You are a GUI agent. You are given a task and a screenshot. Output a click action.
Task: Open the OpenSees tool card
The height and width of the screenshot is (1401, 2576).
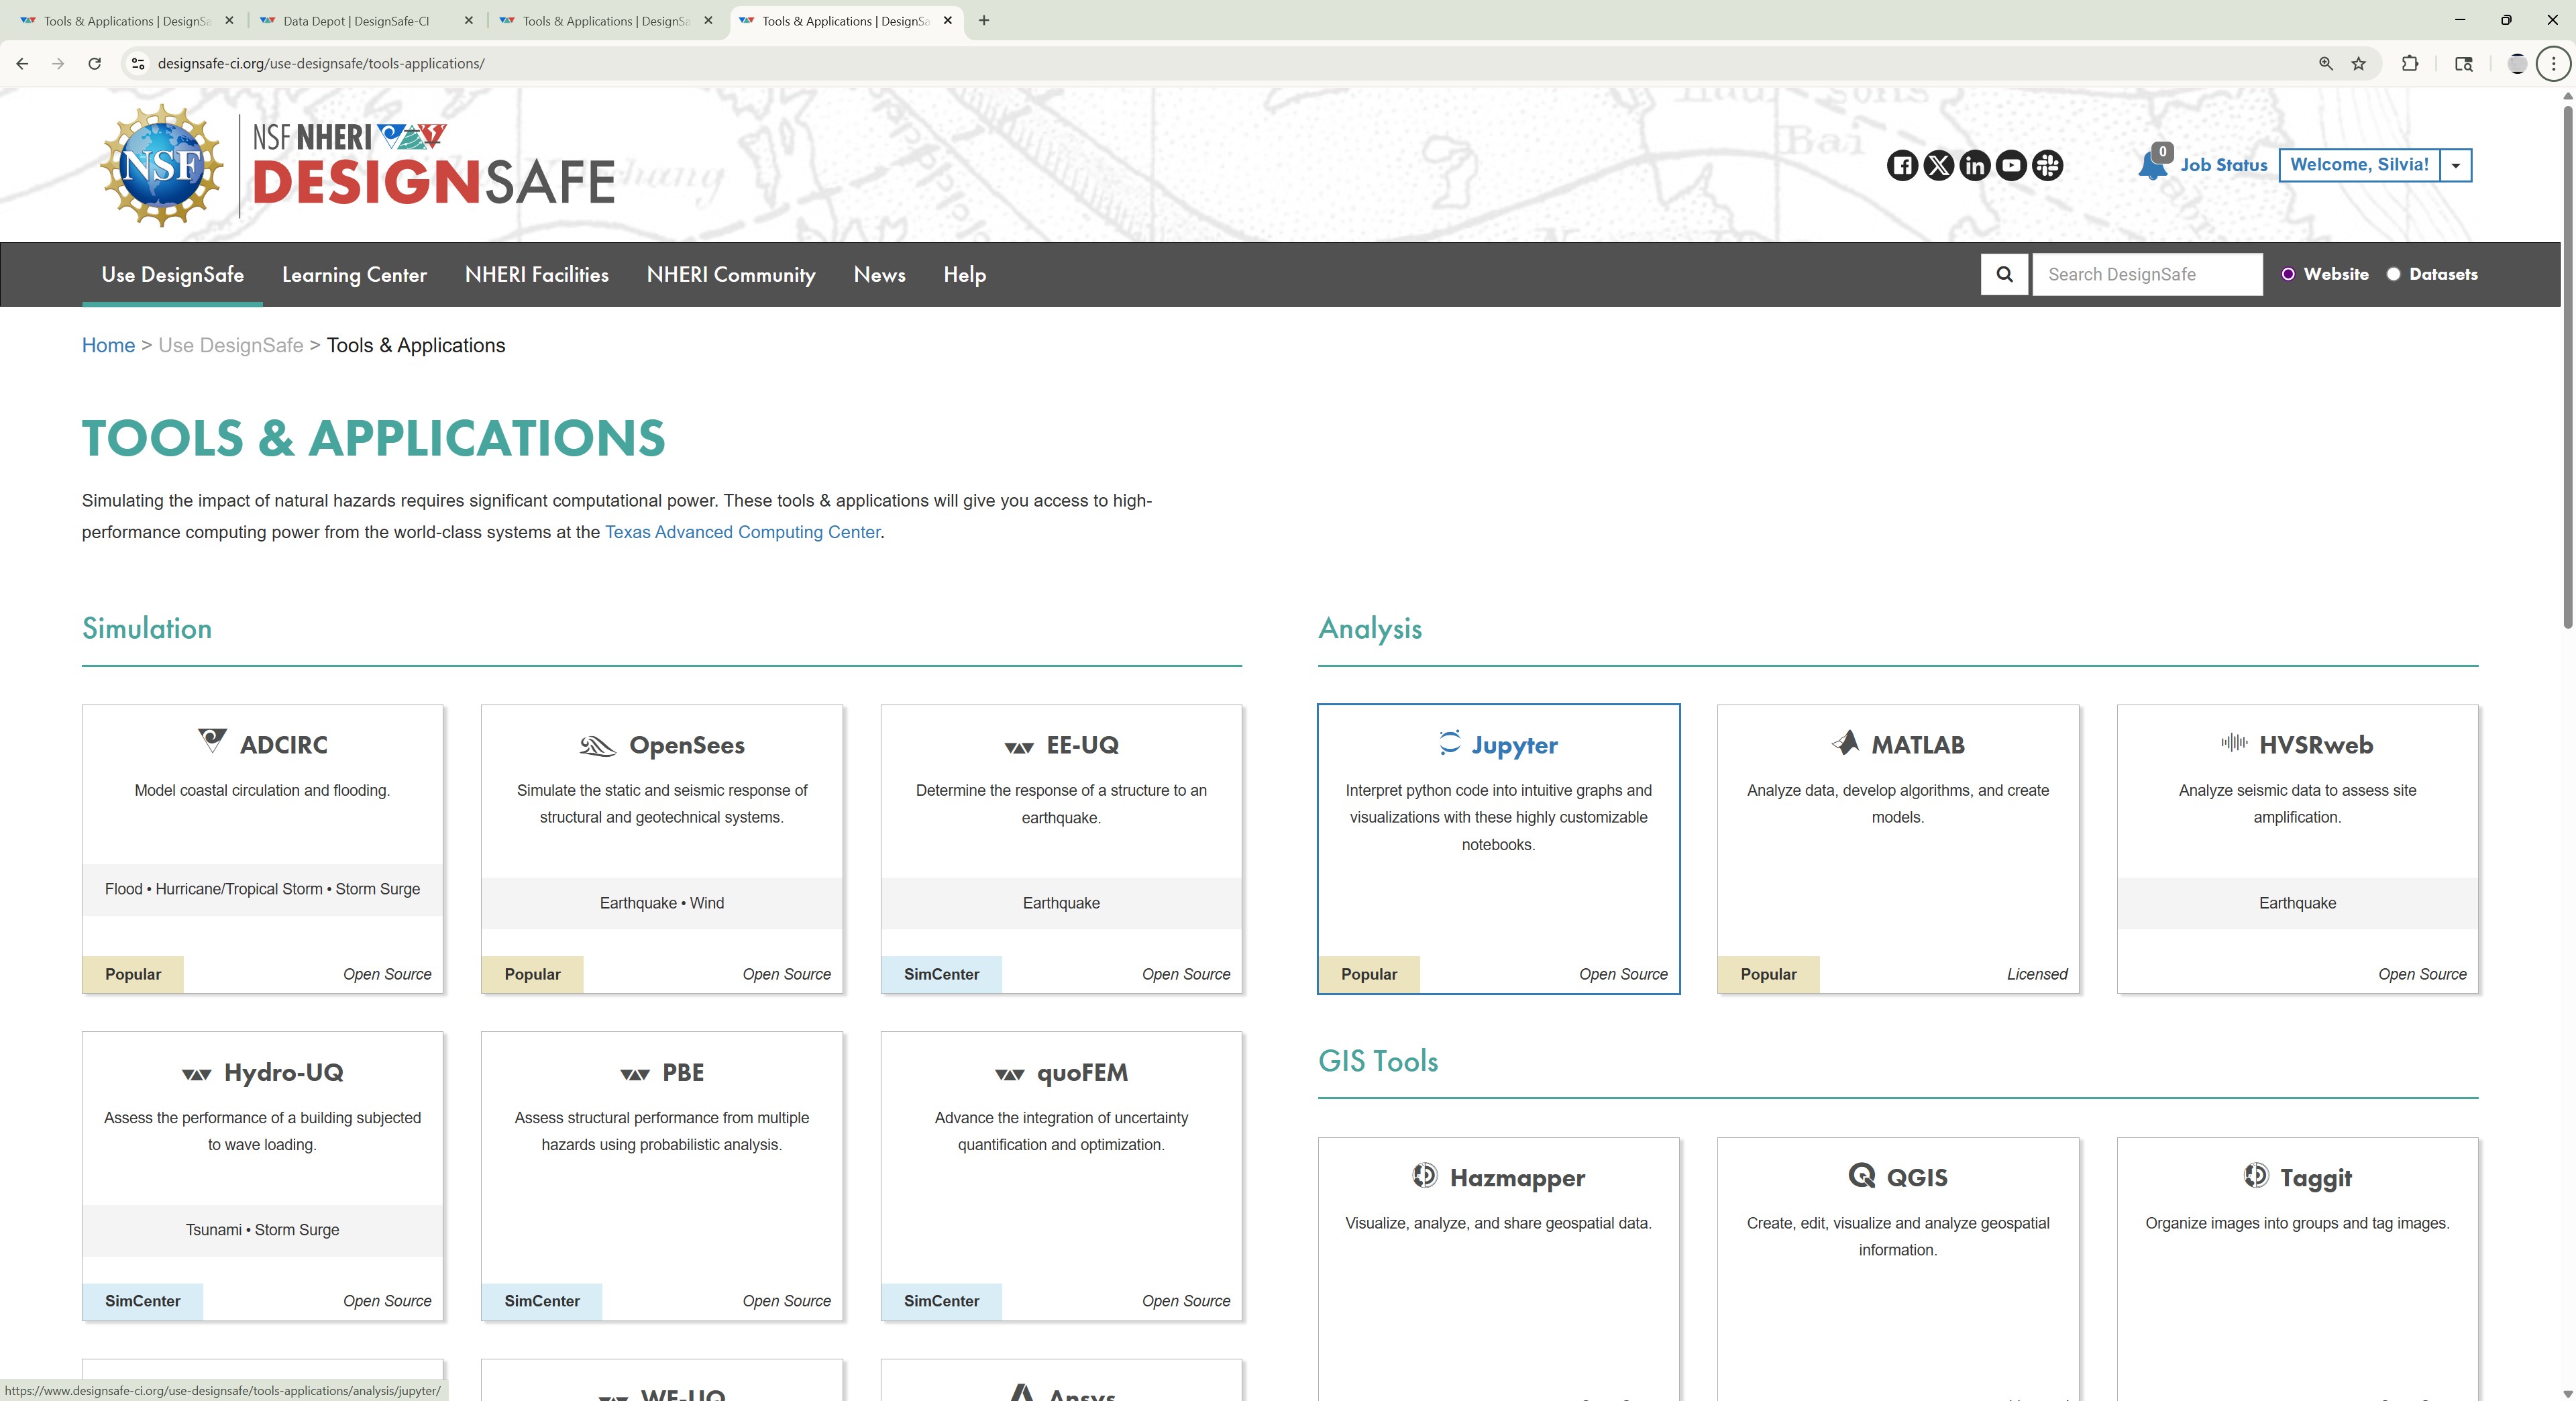point(662,848)
